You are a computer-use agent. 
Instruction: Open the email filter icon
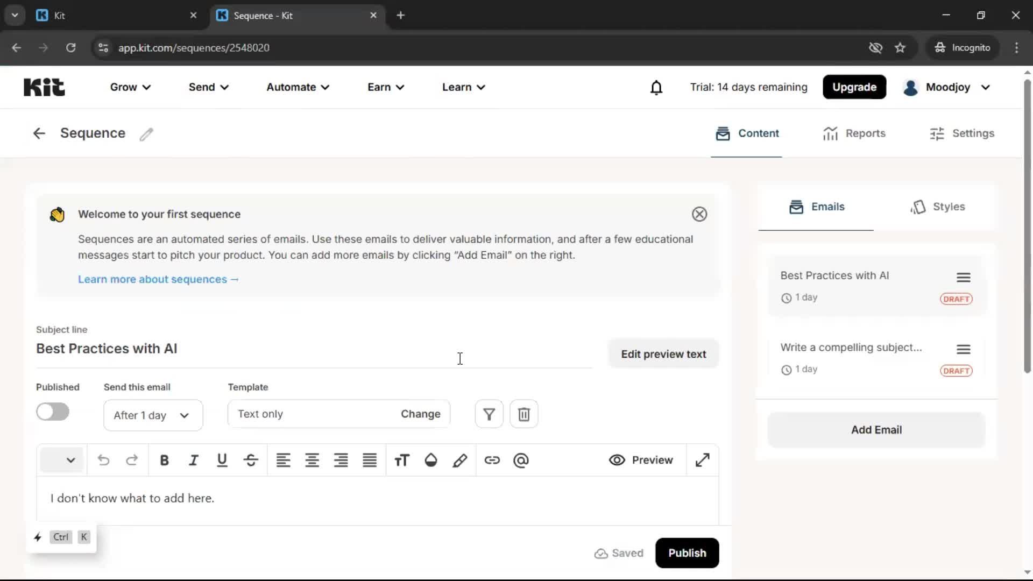(489, 414)
